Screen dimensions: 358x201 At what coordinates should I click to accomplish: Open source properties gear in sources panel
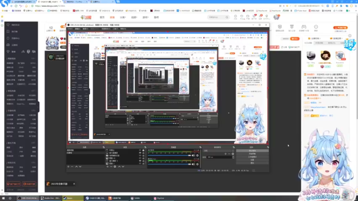click(x=115, y=167)
